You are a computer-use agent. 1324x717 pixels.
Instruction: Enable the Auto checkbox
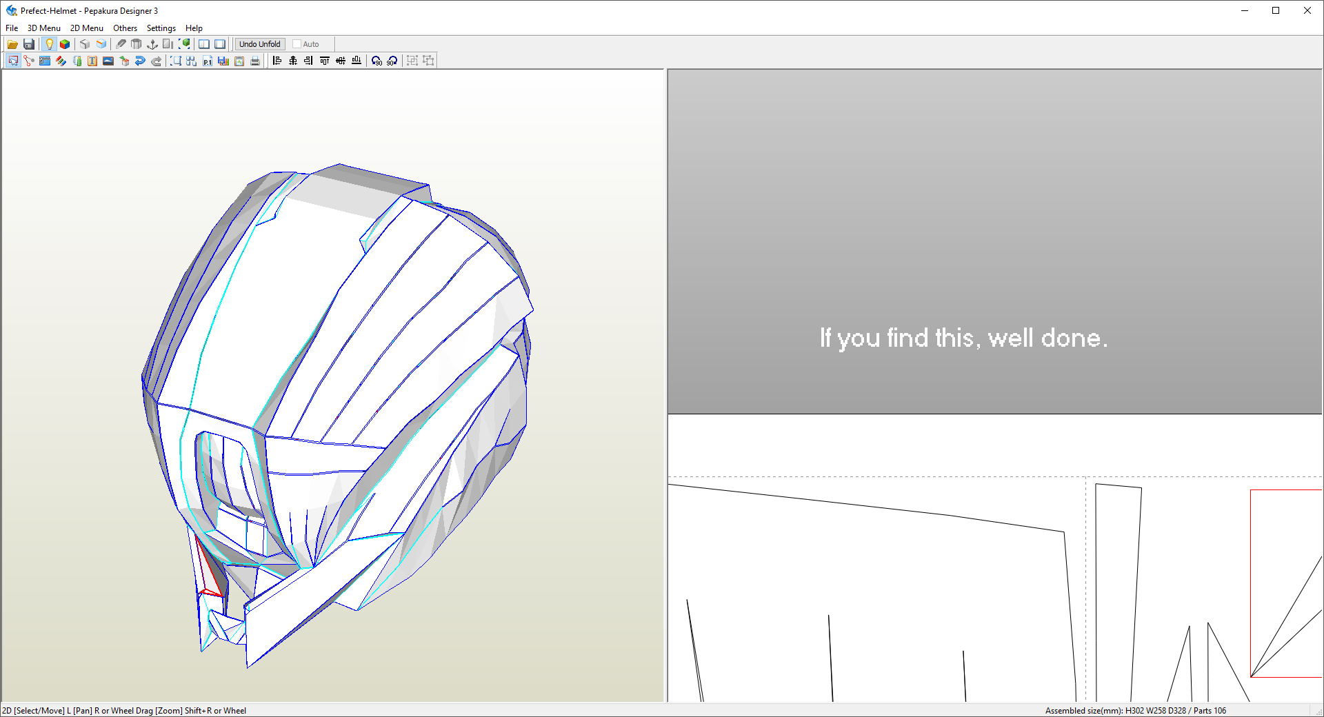pyautogui.click(x=297, y=44)
